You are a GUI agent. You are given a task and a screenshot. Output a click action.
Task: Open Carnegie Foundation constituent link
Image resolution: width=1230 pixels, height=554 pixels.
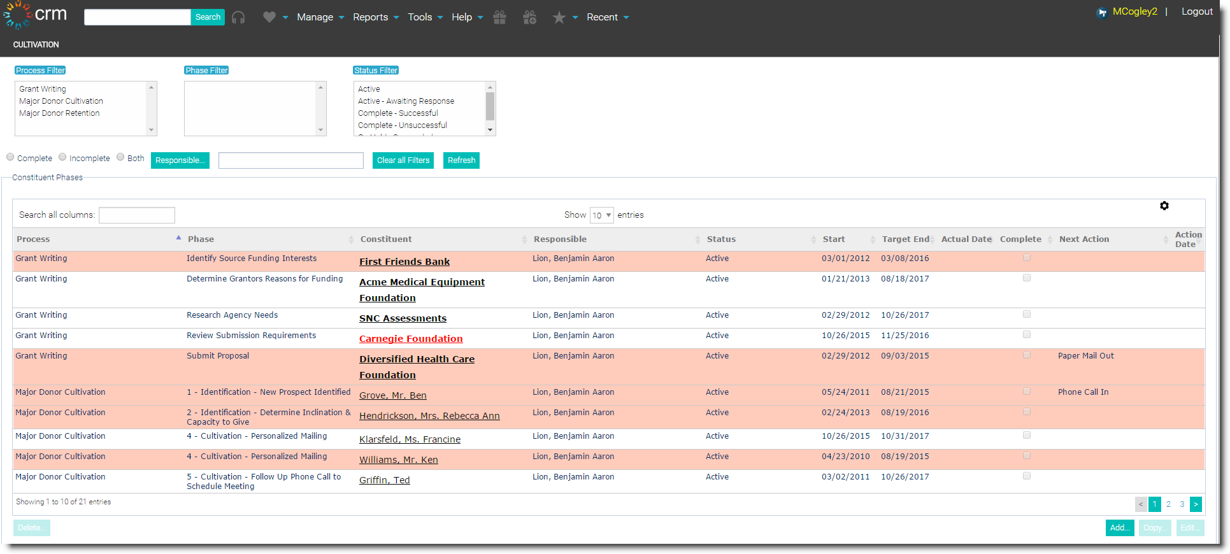411,339
